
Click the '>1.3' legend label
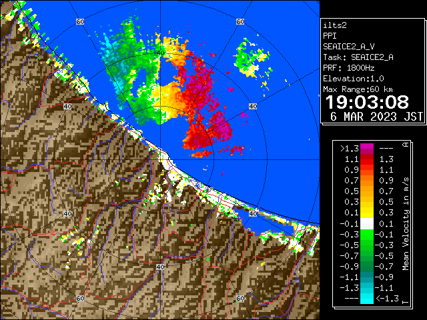(x=350, y=149)
